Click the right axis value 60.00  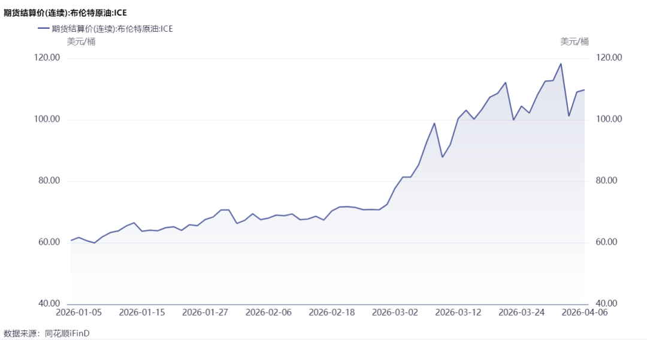(606, 242)
